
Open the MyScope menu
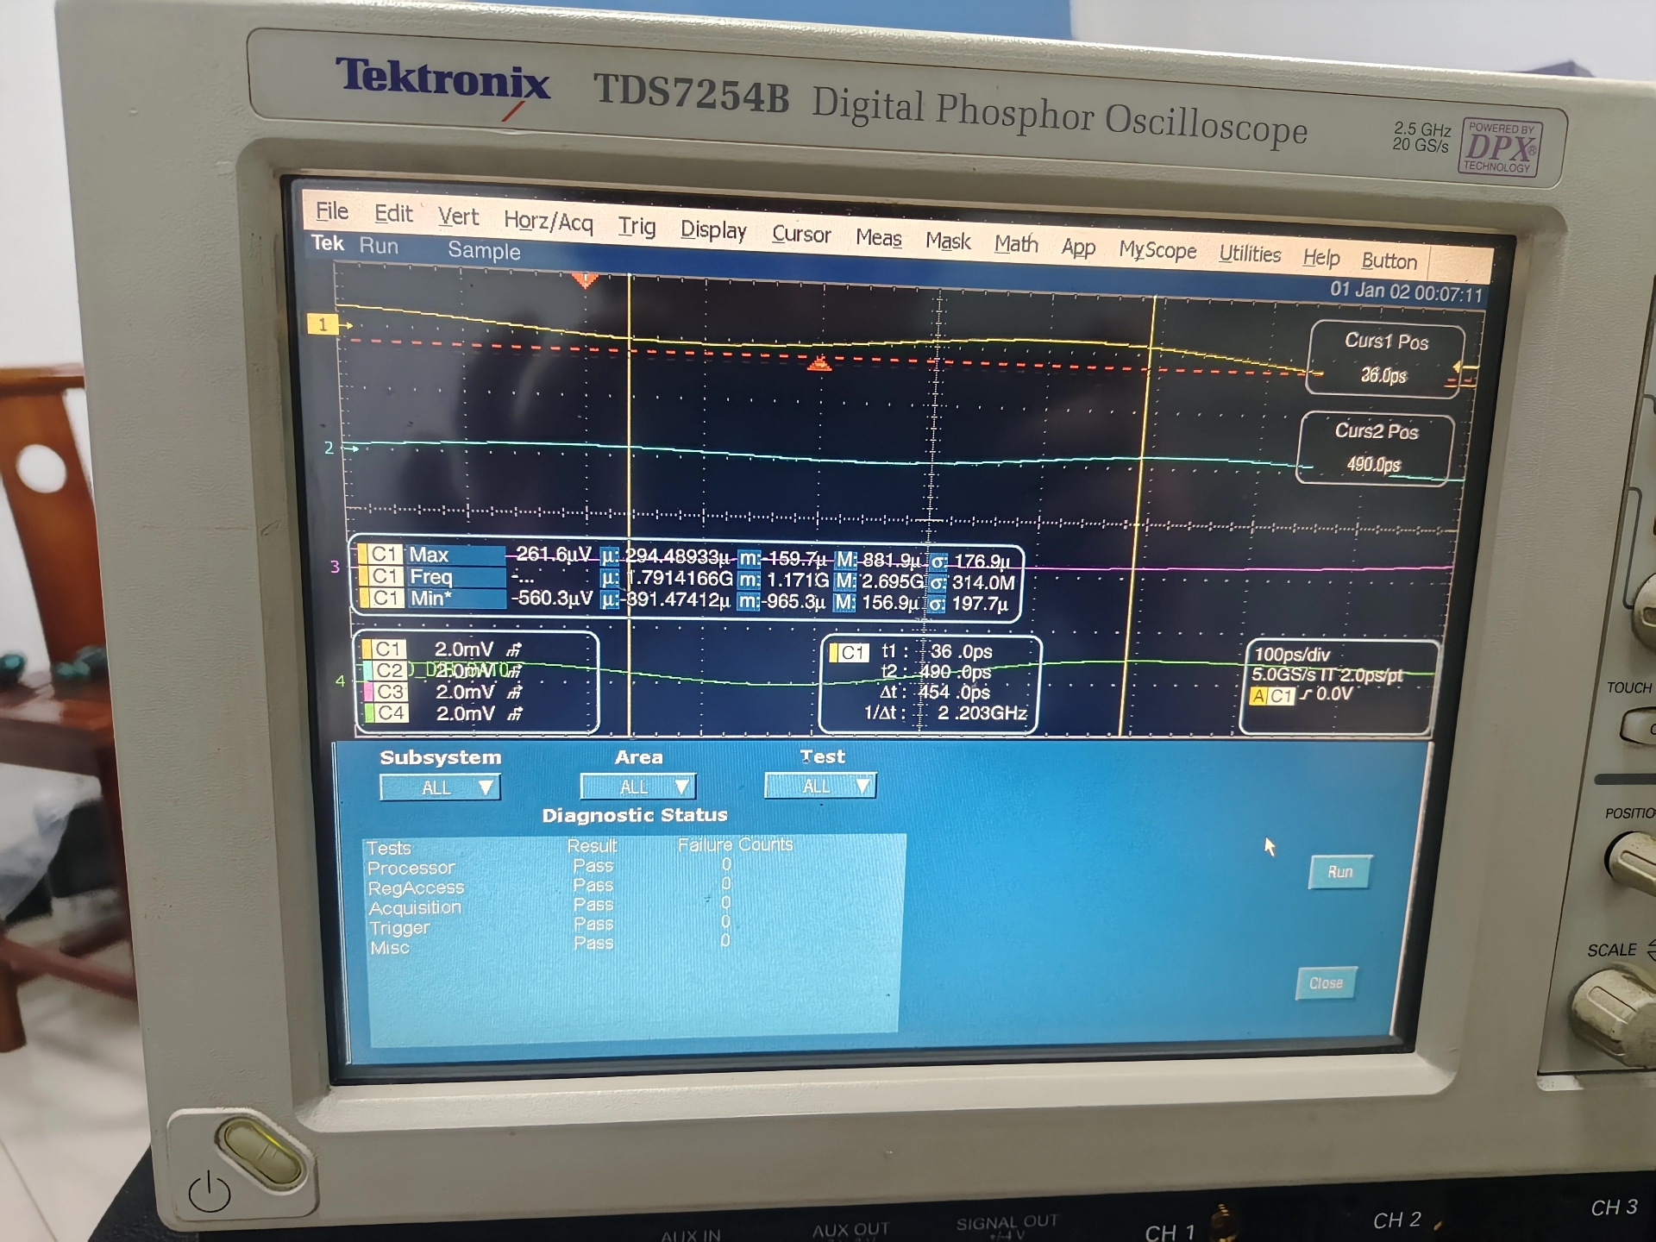click(1157, 251)
